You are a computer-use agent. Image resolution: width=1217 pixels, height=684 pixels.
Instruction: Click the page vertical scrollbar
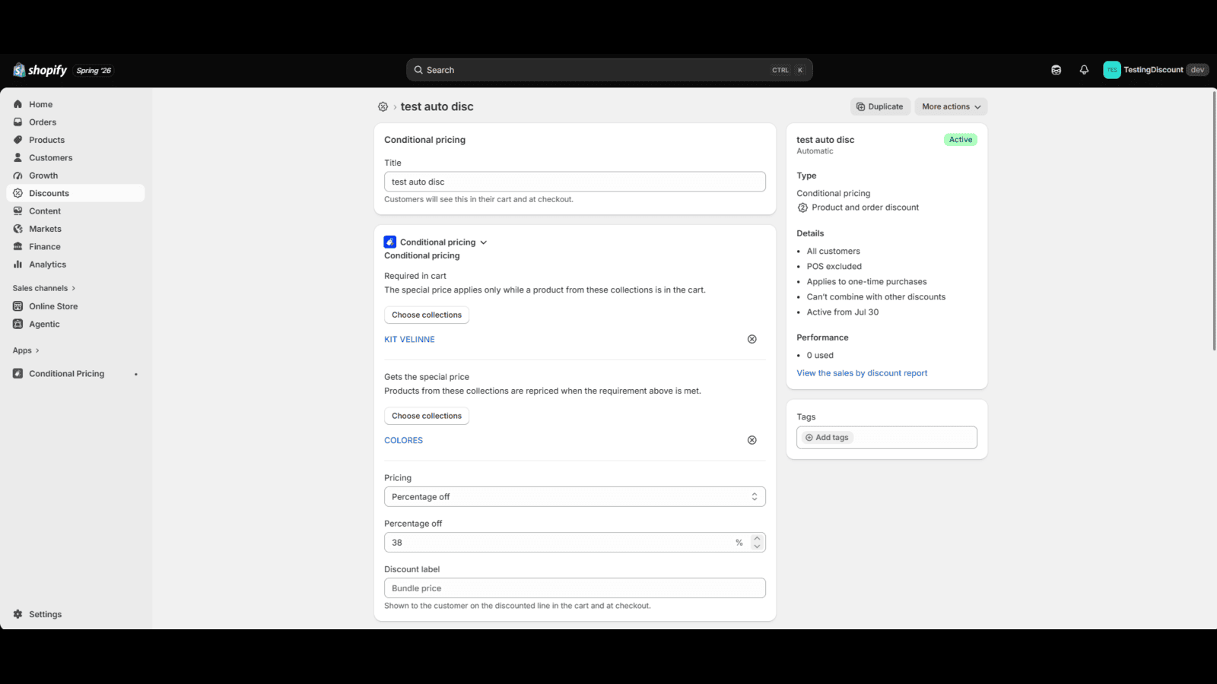click(x=1213, y=220)
